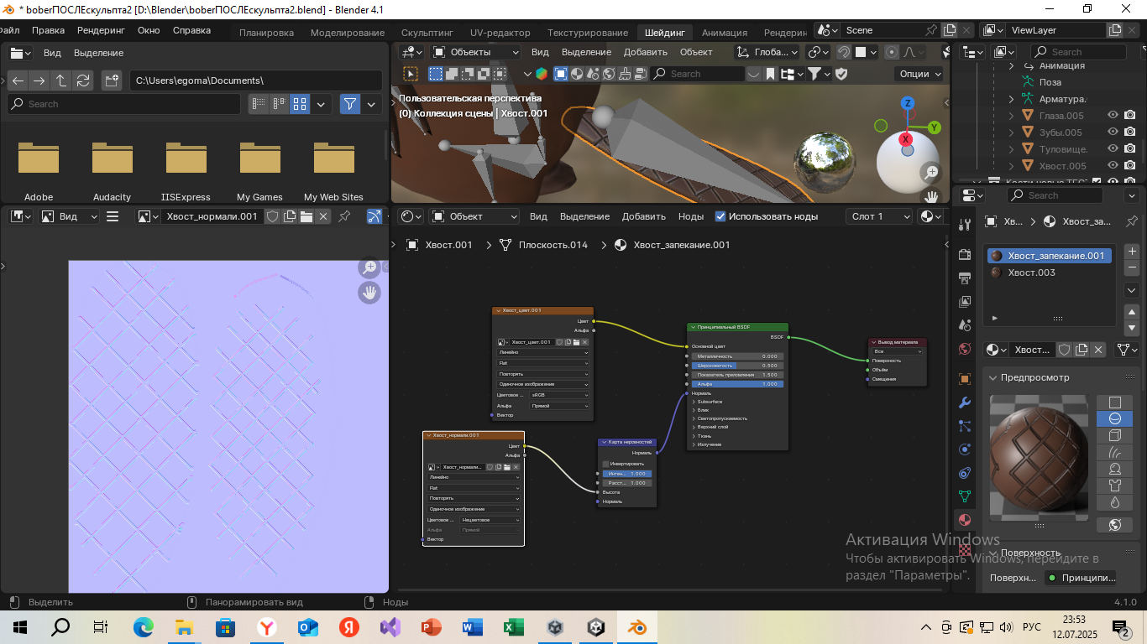Unlink the Хвост material datablock
The image size is (1147, 644).
pos(1099,350)
